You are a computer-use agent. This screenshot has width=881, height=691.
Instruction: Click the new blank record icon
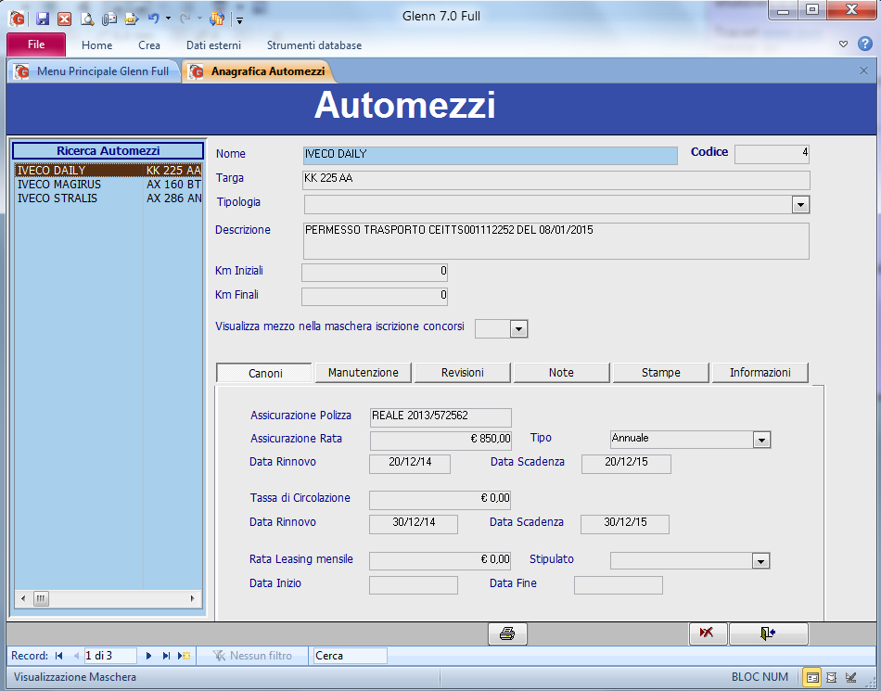tap(184, 656)
